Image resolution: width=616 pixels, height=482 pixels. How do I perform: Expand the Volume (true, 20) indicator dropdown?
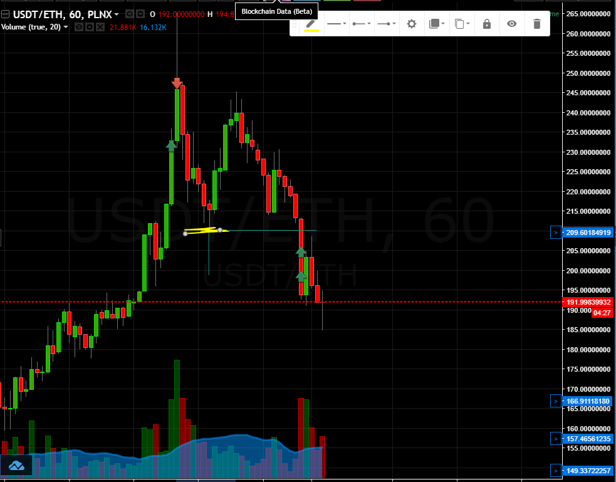coord(66,27)
